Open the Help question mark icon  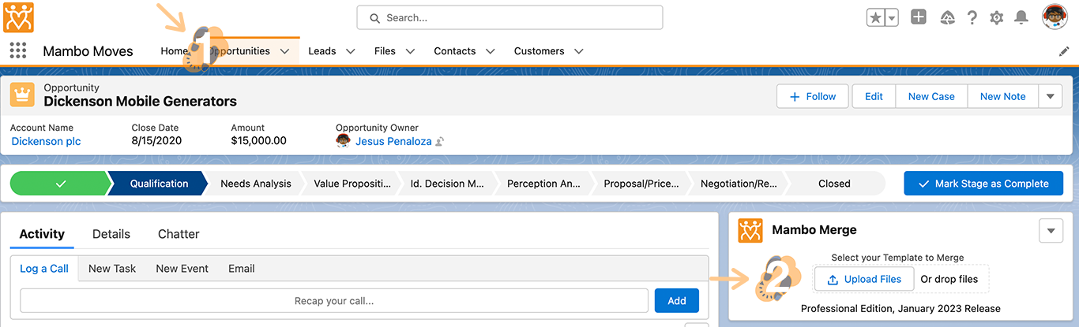click(x=972, y=17)
